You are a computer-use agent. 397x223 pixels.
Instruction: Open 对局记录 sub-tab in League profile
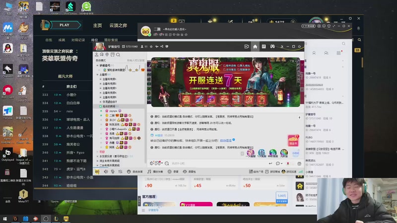pos(78,40)
